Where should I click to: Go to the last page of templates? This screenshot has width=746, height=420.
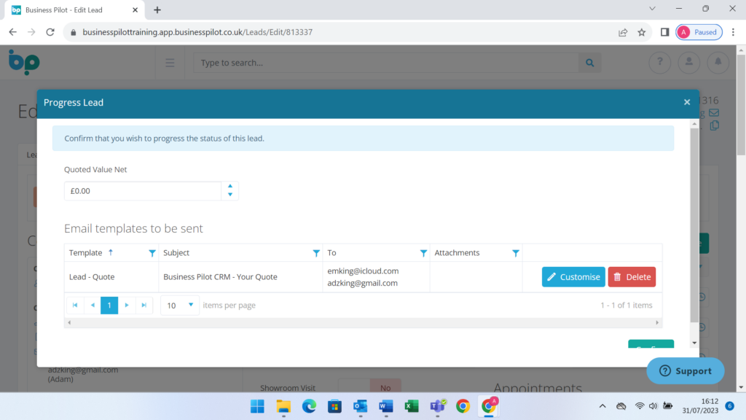coord(144,305)
